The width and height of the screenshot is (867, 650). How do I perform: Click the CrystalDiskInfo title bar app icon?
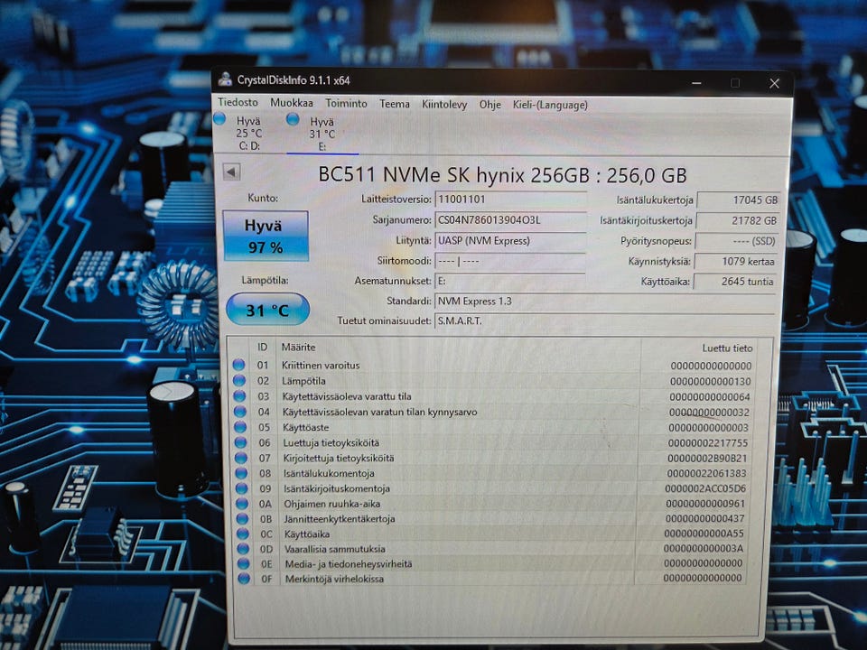(x=225, y=79)
